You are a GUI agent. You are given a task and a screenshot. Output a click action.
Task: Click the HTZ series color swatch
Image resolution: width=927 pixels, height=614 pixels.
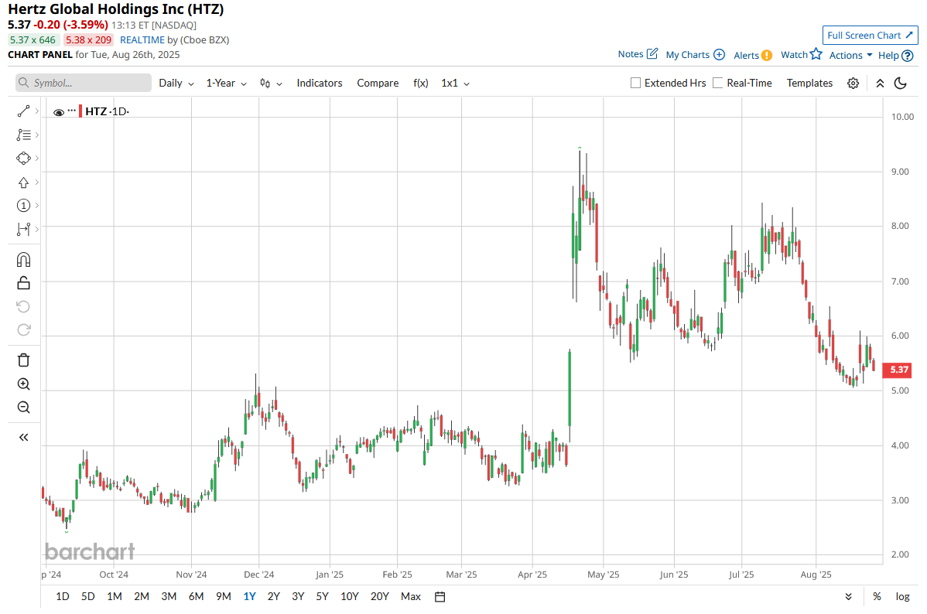pos(80,111)
